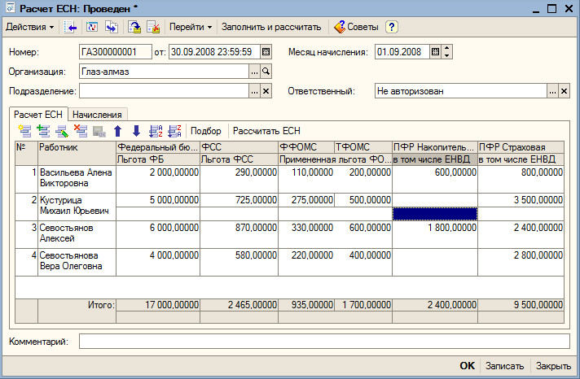This screenshot has width=580, height=379.
Task: Click into the Комментарий input field
Action: click(324, 342)
